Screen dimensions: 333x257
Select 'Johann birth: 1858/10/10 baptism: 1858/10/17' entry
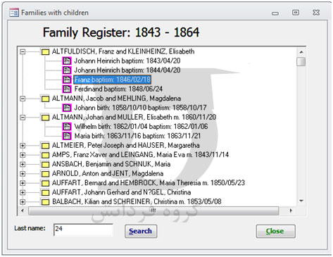(x=140, y=108)
